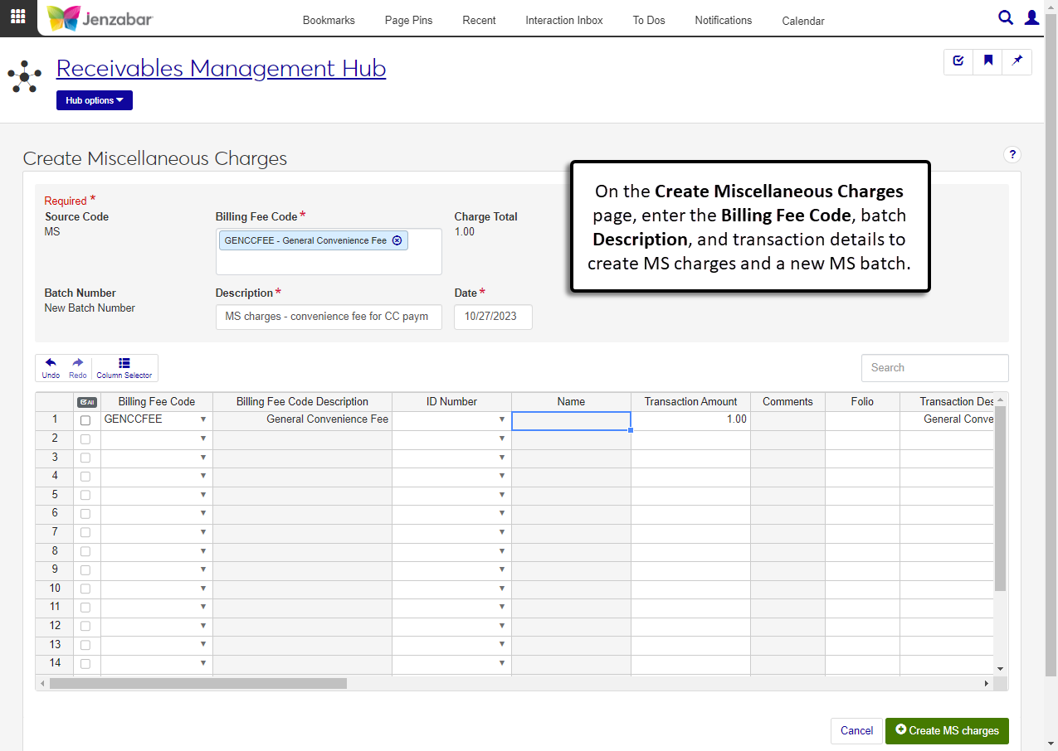The width and height of the screenshot is (1058, 751).
Task: Click the grid Search field
Action: tap(934, 367)
